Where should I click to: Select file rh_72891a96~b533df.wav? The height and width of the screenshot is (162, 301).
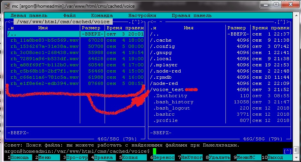[45, 59]
